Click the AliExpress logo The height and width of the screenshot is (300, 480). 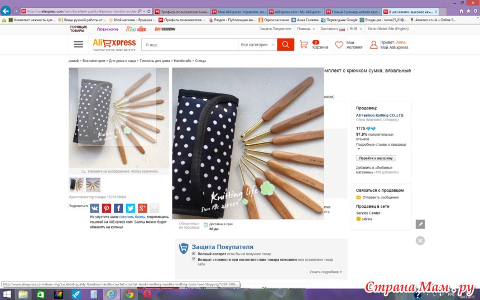tap(114, 42)
